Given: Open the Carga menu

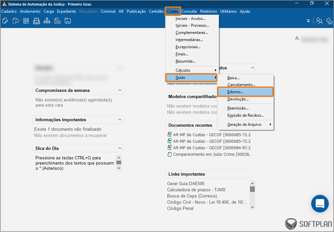Looking at the screenshot, I should click(49, 11).
